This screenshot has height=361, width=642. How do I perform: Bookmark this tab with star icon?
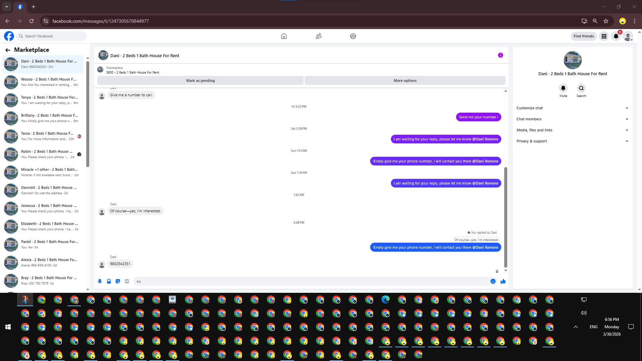click(606, 21)
